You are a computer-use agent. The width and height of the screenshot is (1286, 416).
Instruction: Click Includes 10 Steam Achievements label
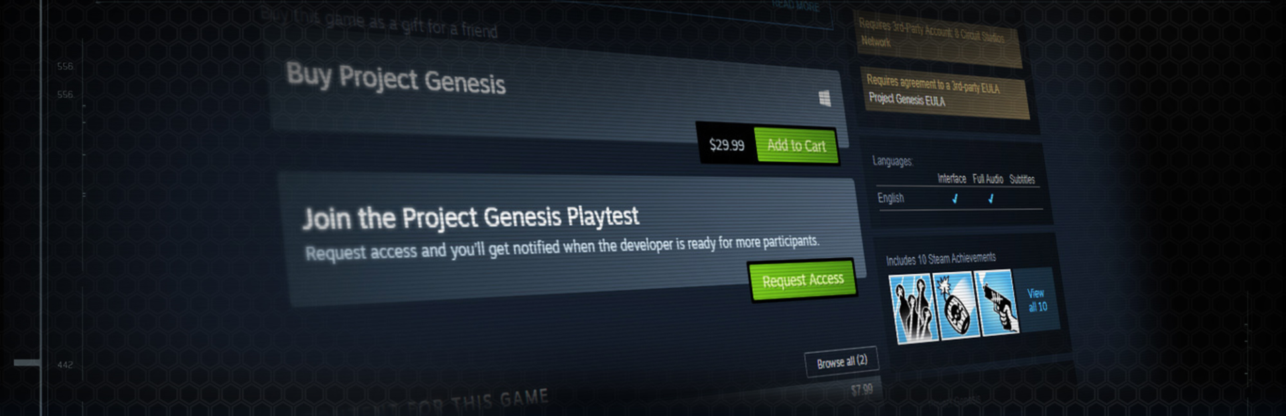pyautogui.click(x=941, y=259)
